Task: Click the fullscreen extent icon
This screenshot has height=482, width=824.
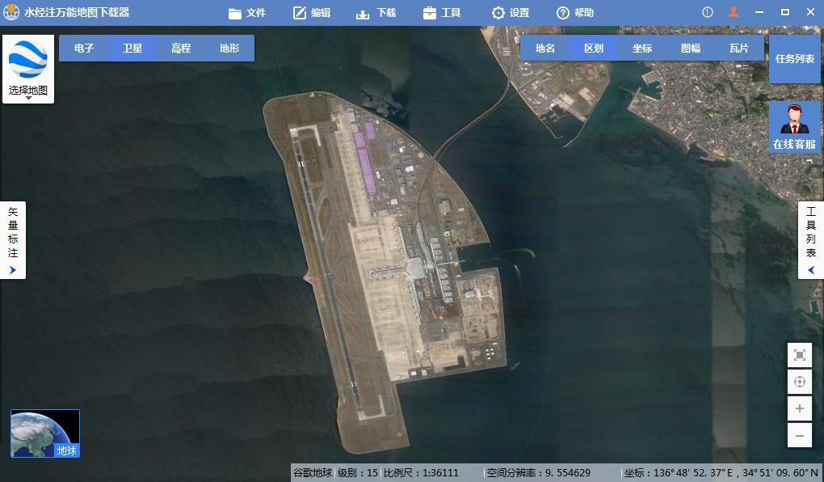Action: (x=800, y=355)
